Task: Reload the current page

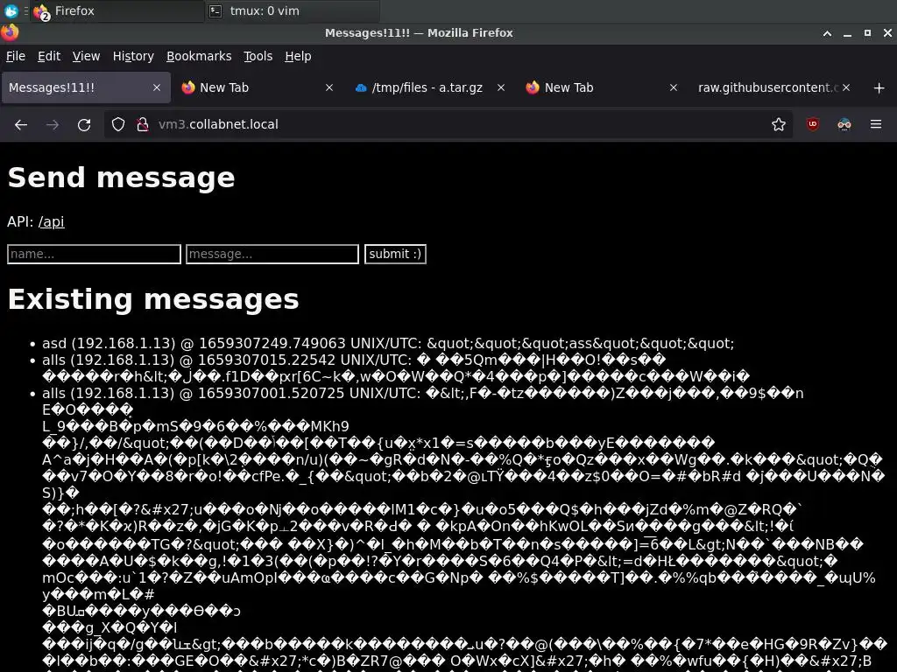Action: [84, 124]
